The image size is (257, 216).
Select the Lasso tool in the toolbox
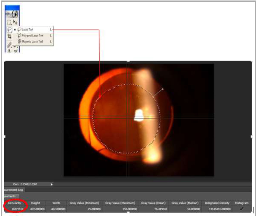pyautogui.click(x=9, y=30)
